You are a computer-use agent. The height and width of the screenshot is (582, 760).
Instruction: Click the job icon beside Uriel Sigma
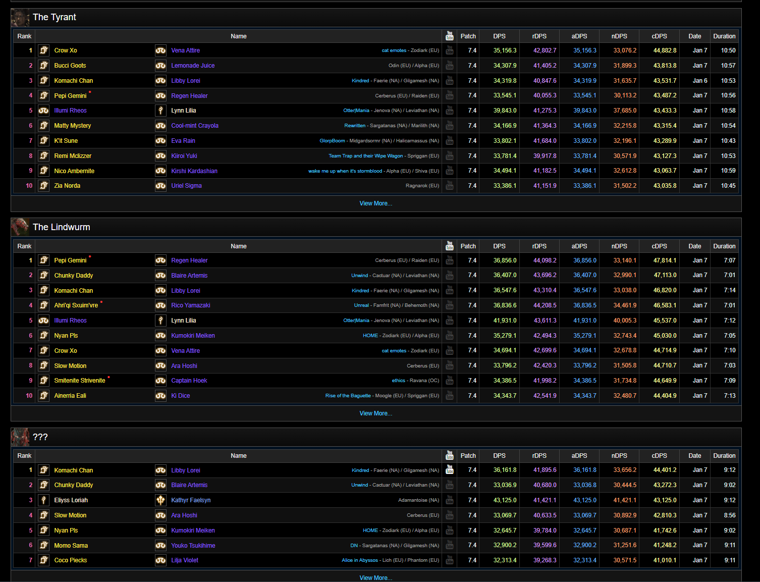[x=160, y=185]
